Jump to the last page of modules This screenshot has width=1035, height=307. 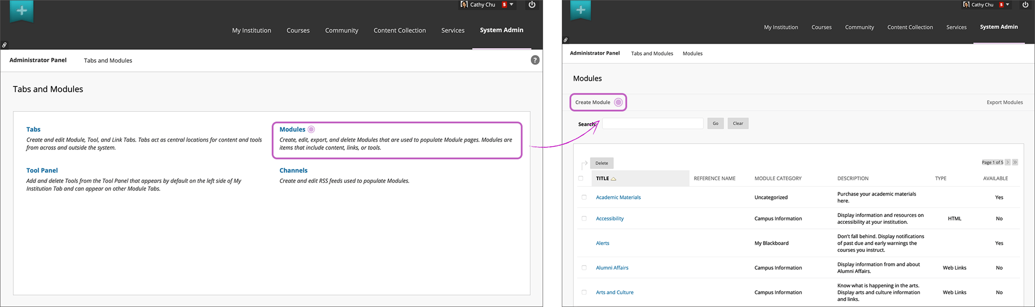(x=1015, y=162)
